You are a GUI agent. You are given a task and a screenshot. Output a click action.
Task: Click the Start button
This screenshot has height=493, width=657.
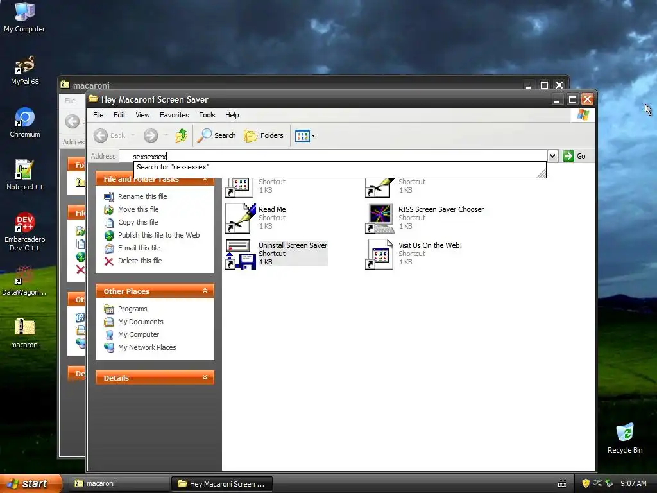coord(30,484)
